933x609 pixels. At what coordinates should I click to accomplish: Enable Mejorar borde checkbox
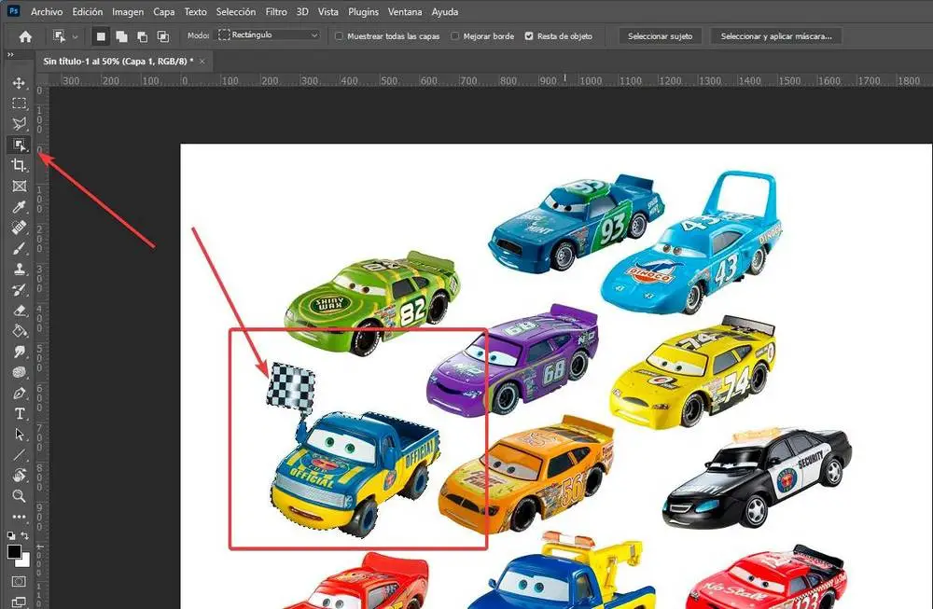tap(455, 36)
